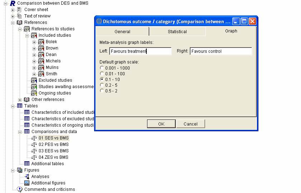Click the Smith study icon
301x193 pixels.
(x=41, y=74)
